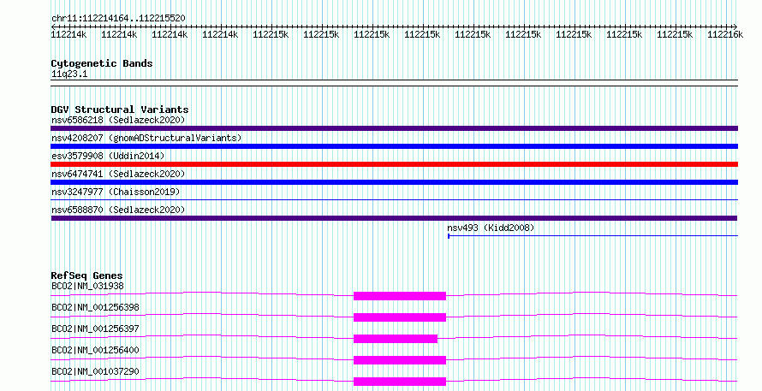This screenshot has height=391, width=762.
Task: Click blue bar under nsv4208207
Action: coord(394,146)
